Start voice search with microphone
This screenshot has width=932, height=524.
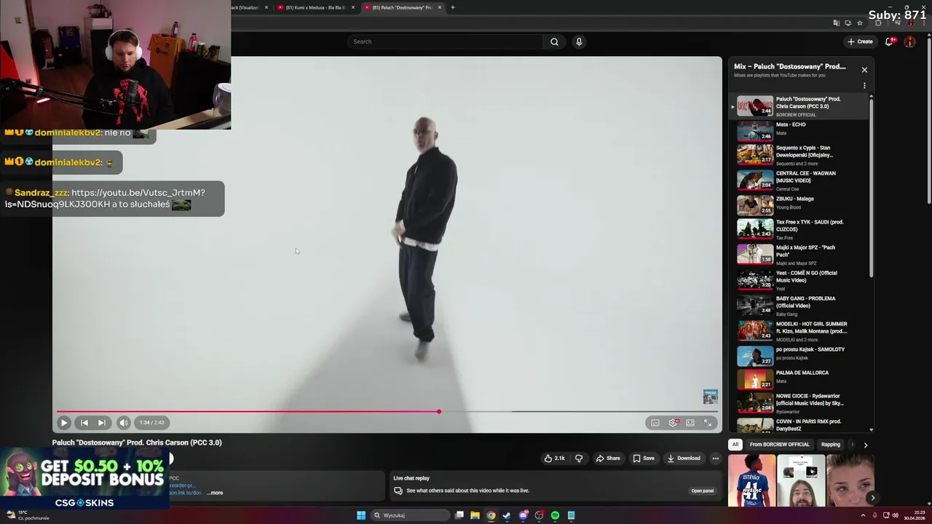(579, 41)
